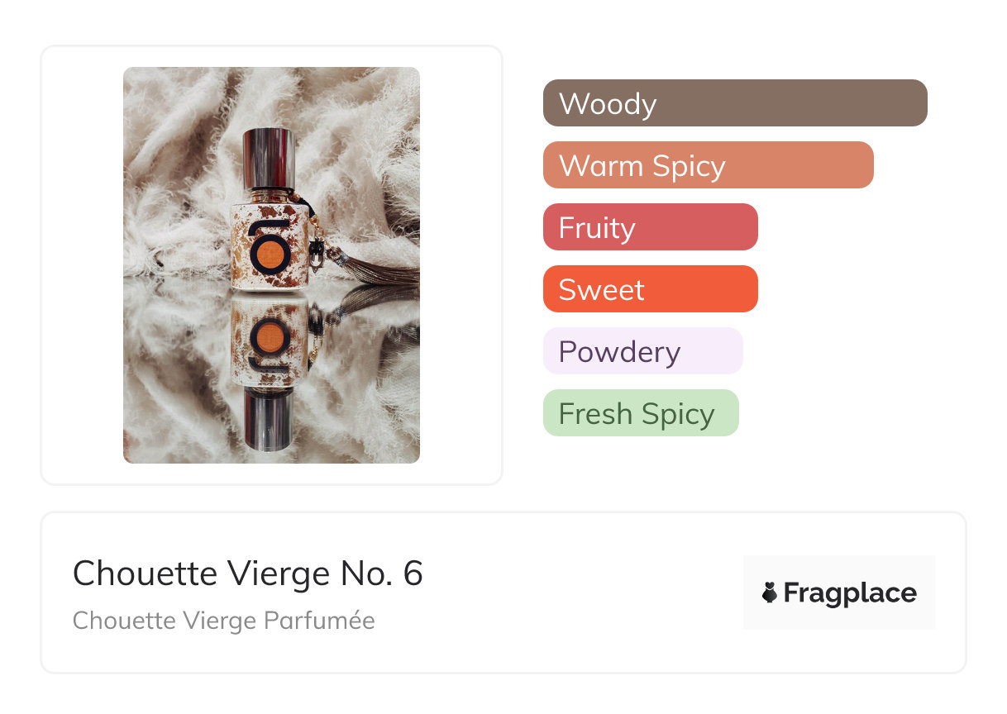
Task: Click the Fruity accord bar
Action: pyautogui.click(x=650, y=227)
